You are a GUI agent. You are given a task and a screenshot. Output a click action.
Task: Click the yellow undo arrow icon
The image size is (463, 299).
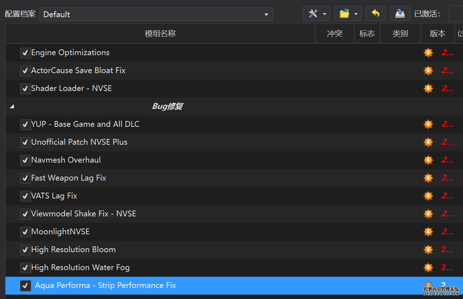tap(376, 14)
